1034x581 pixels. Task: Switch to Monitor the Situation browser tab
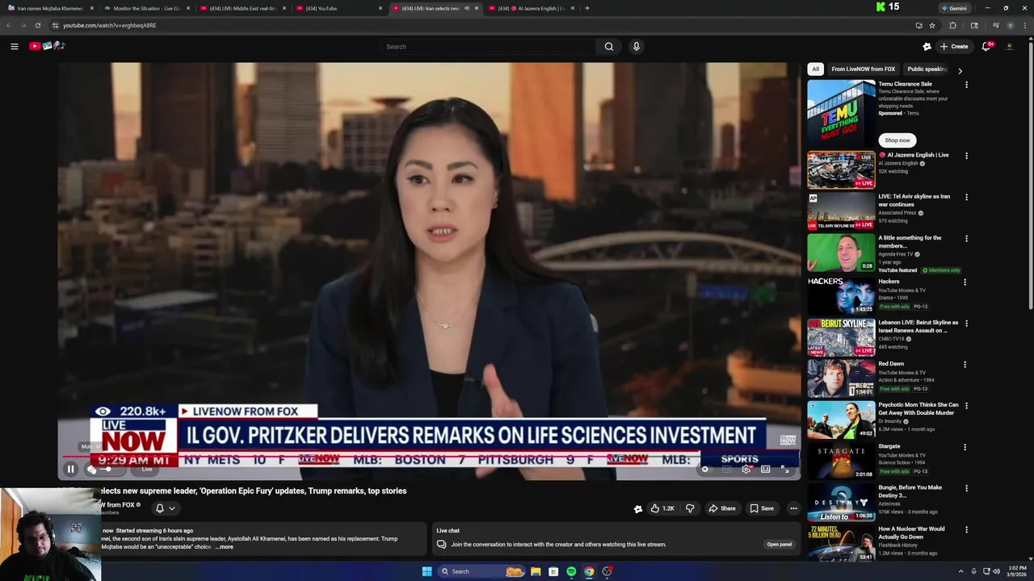(145, 8)
